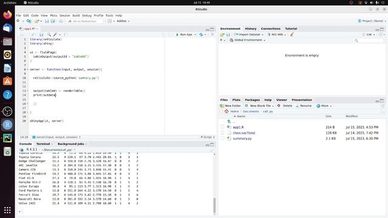Open PyCharm from the dock

(7, 138)
